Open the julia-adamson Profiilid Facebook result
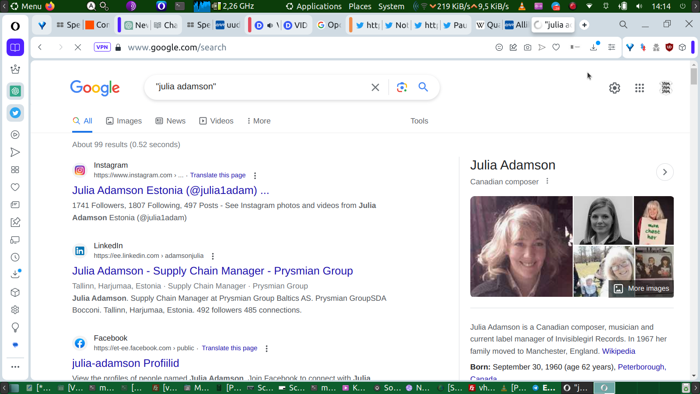This screenshot has height=394, width=700. pyautogui.click(x=126, y=363)
